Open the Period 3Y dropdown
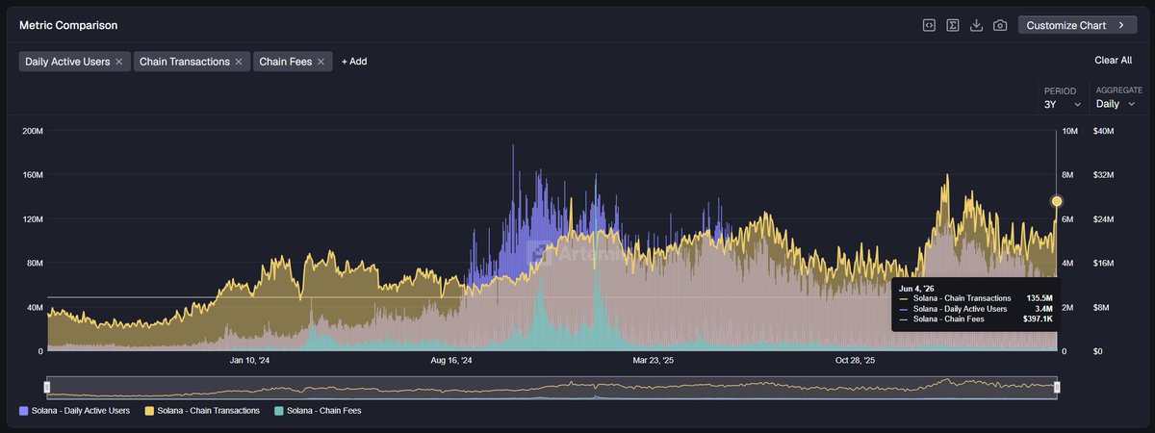Viewport: 1155px width, 433px height. pos(1063,104)
